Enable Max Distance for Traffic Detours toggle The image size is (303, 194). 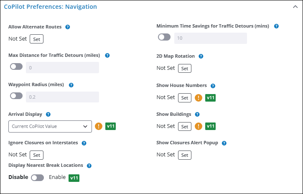[x=16, y=67]
